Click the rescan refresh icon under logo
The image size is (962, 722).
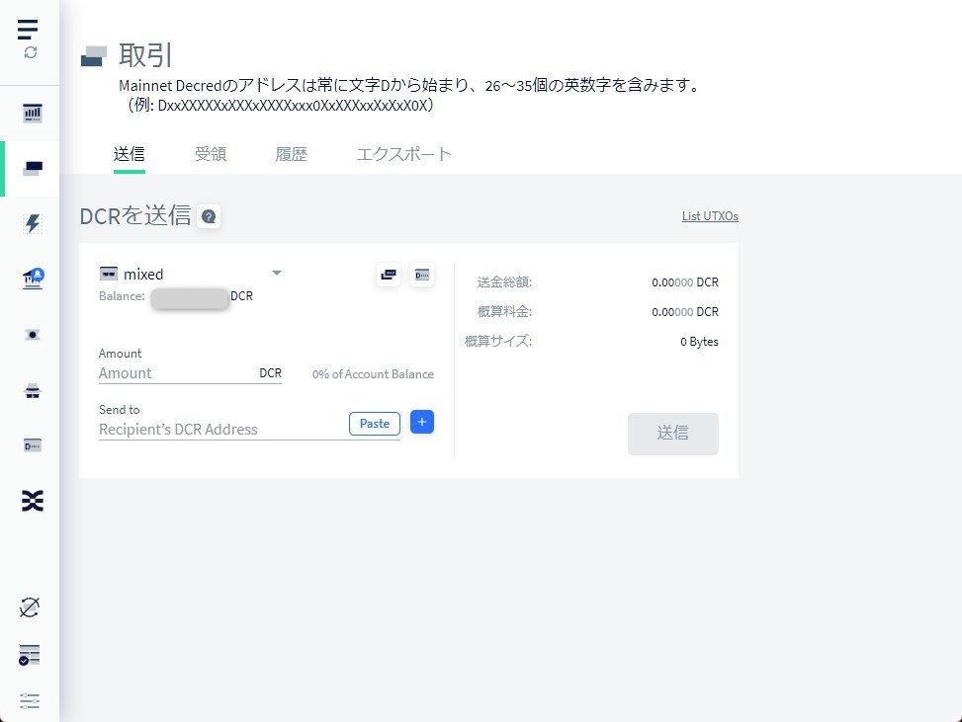pyautogui.click(x=31, y=52)
